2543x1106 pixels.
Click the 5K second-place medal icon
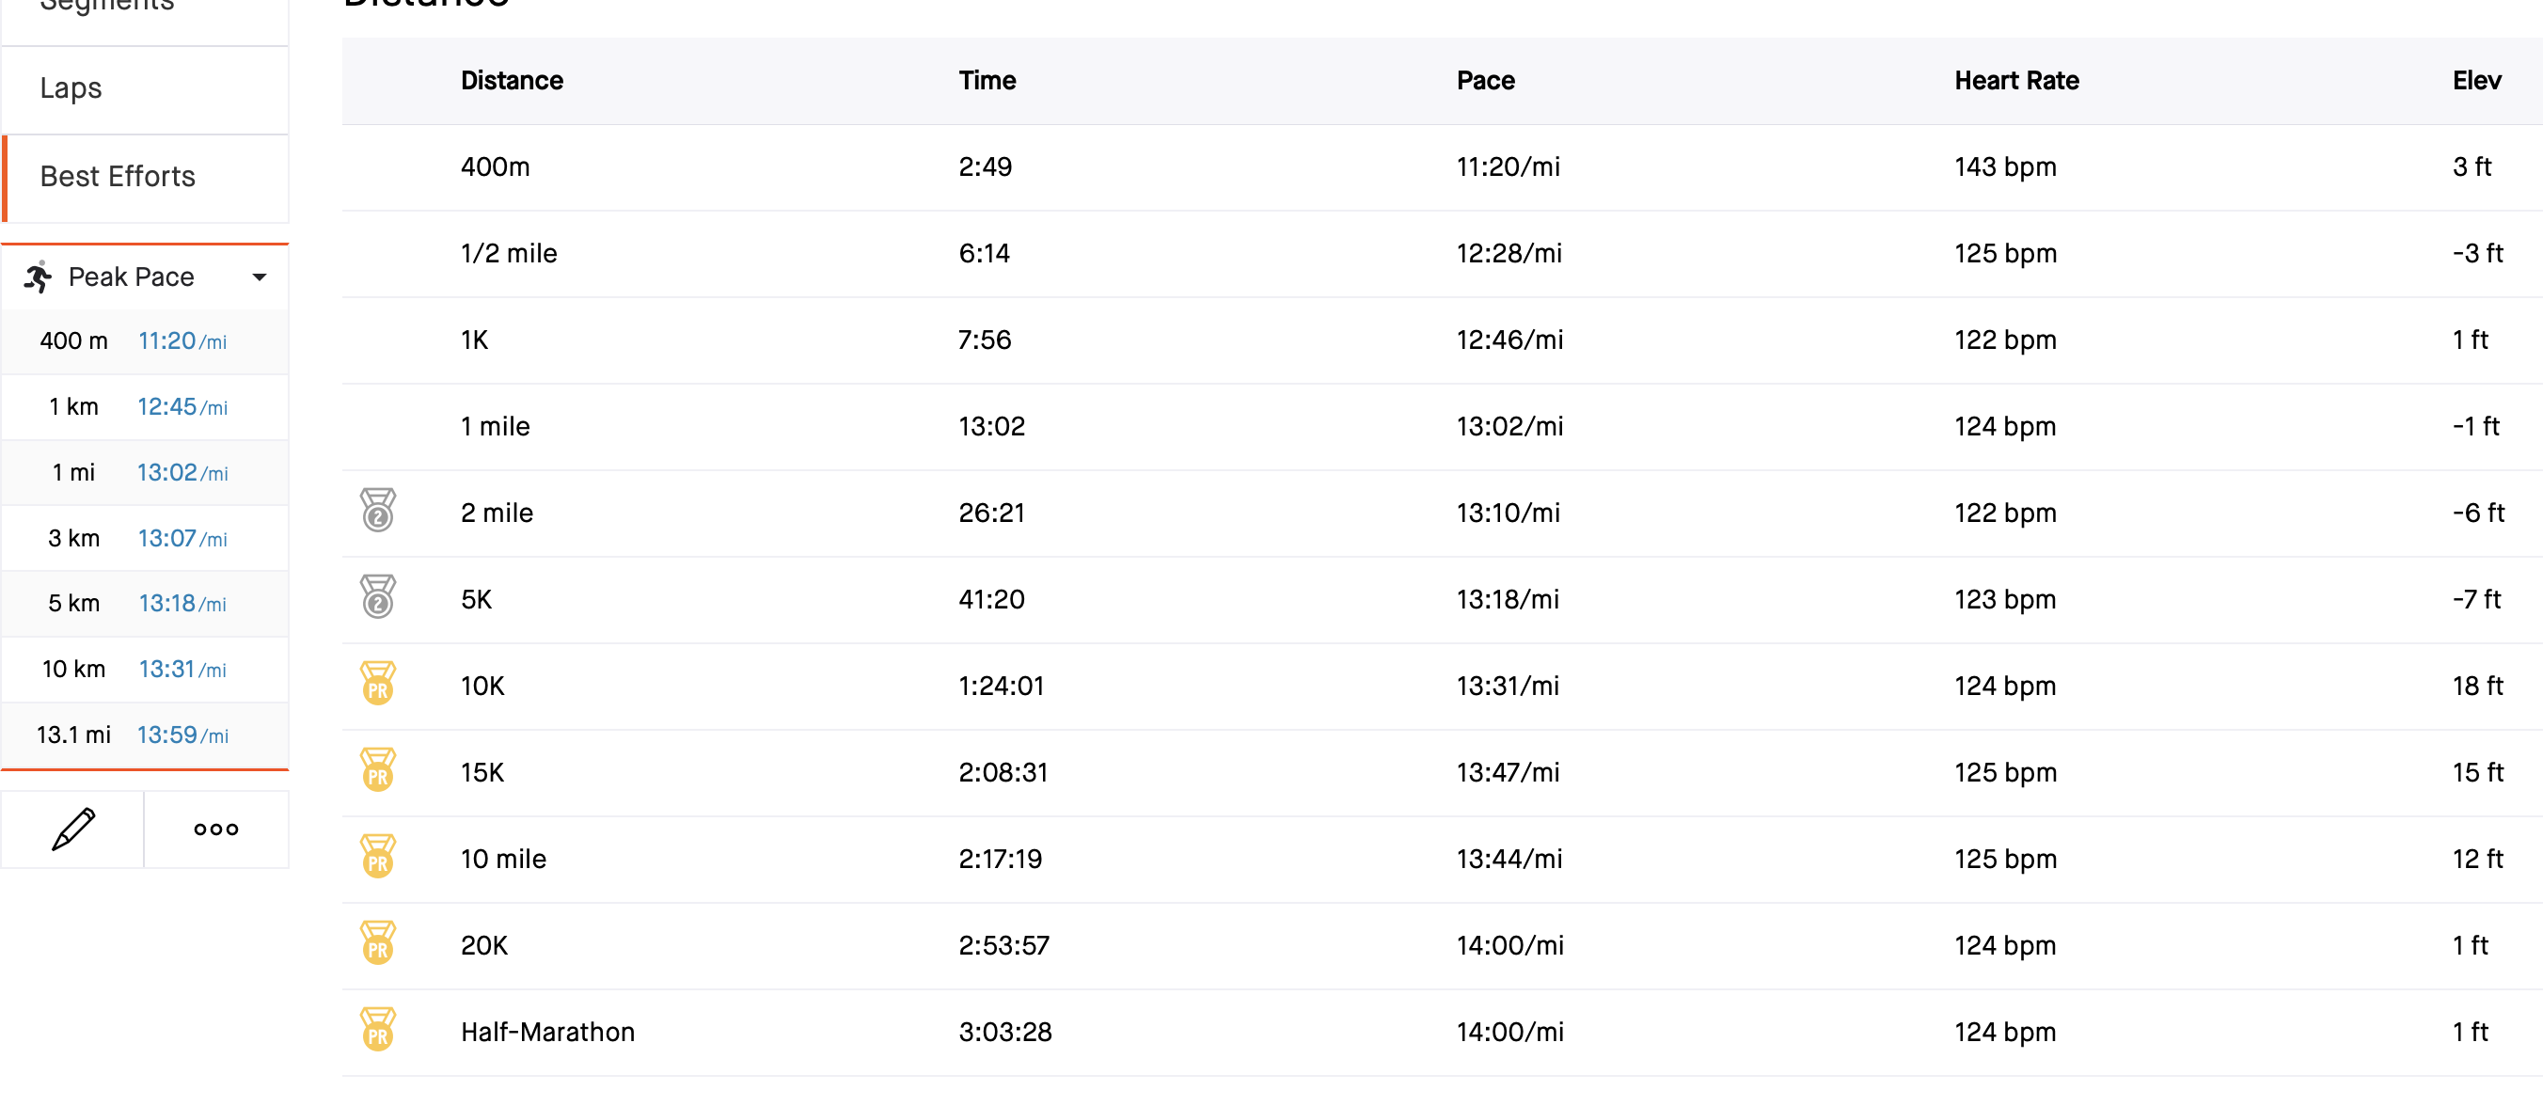(377, 596)
